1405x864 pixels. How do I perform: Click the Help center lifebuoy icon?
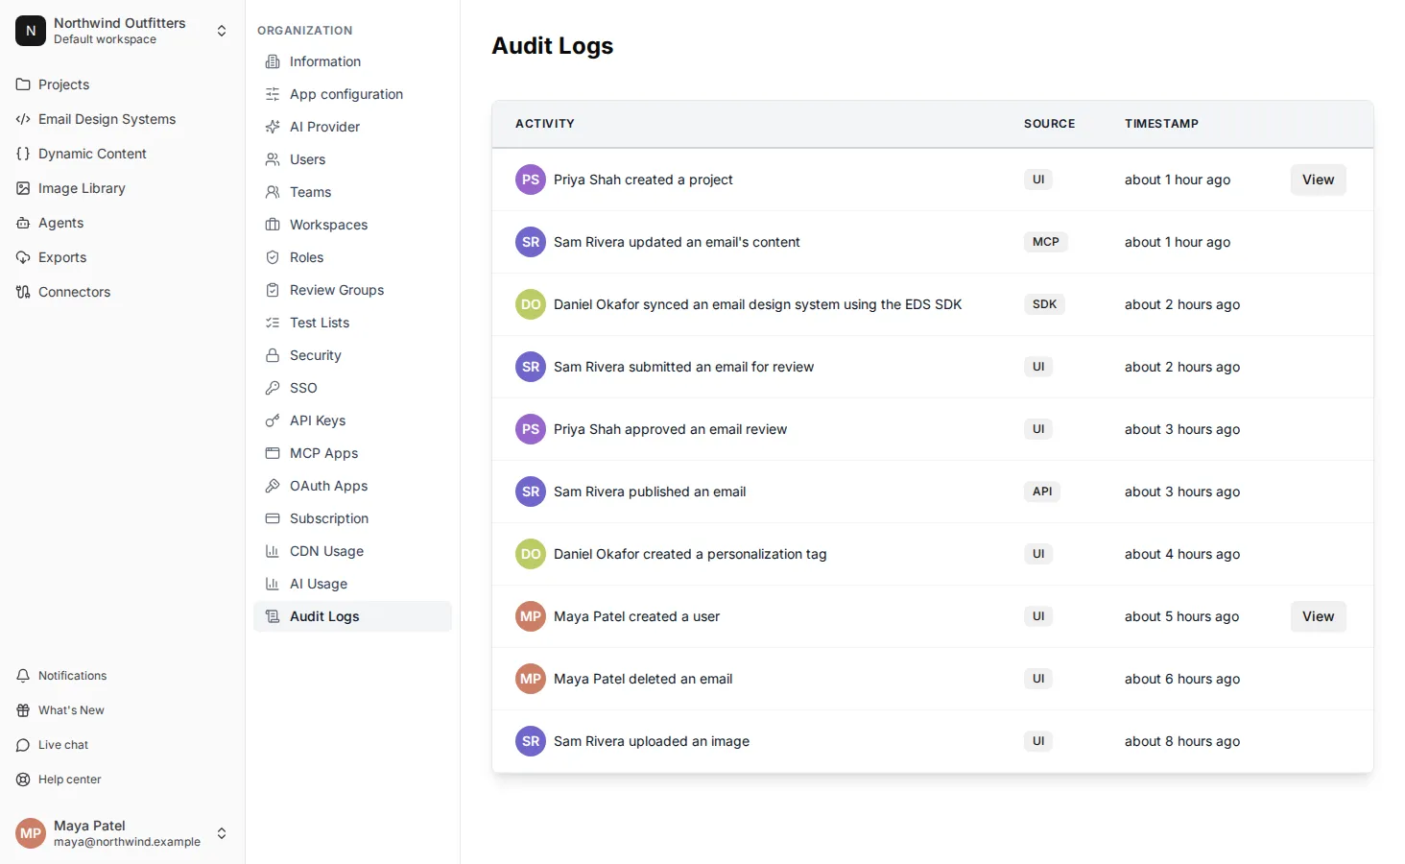(23, 780)
